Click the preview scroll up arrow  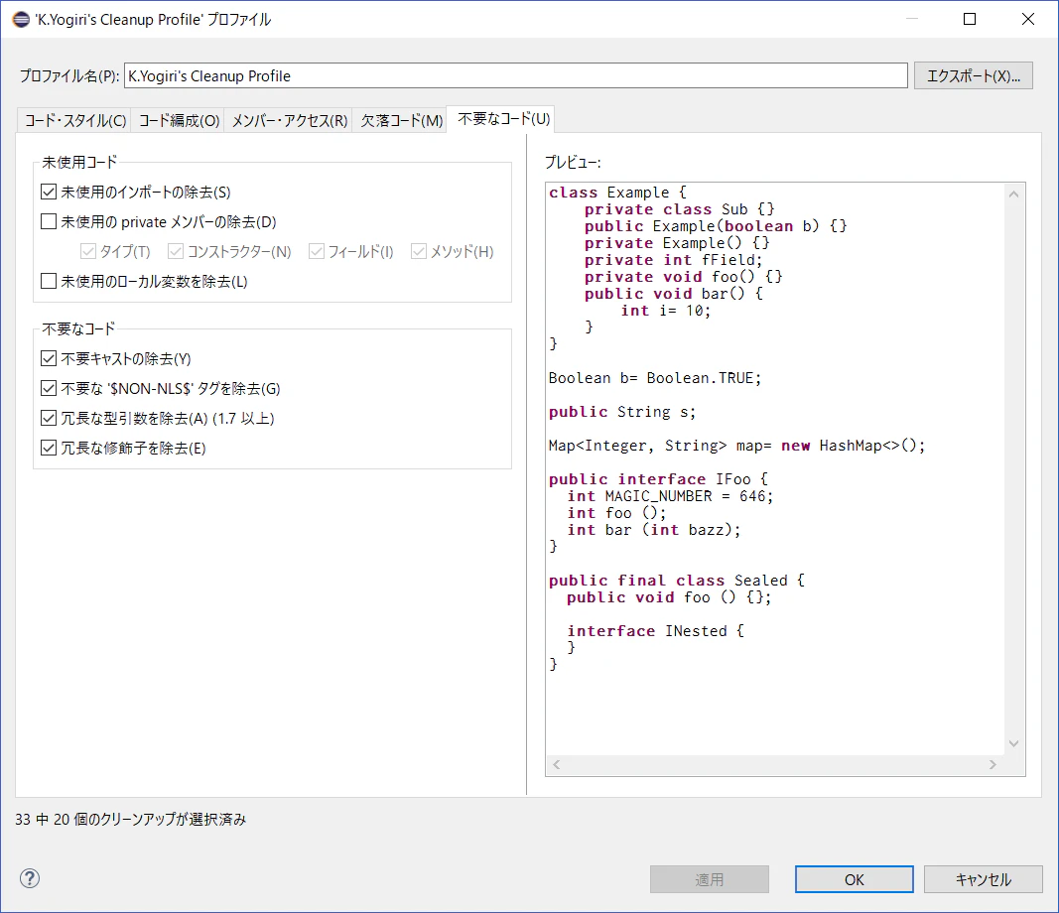1013,195
